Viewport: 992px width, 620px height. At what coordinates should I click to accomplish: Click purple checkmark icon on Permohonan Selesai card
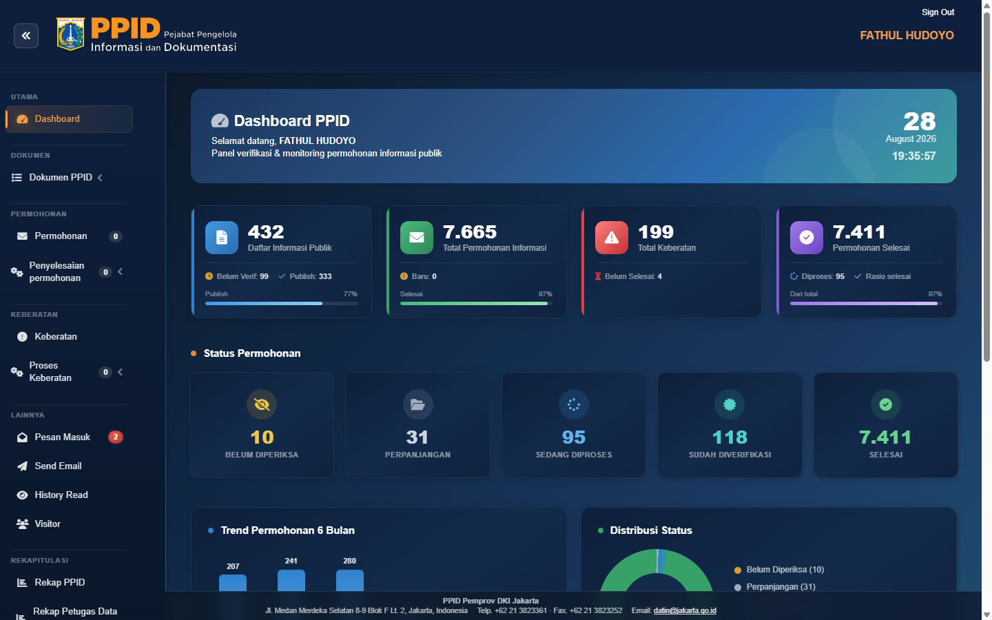(807, 238)
